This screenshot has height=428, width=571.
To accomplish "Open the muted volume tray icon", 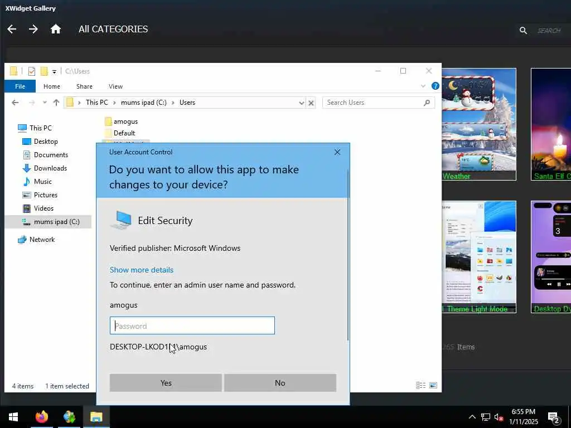I will tap(499, 417).
